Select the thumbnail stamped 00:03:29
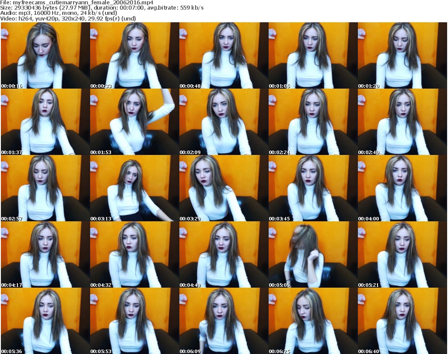This screenshot has height=354, width=448. (x=224, y=188)
